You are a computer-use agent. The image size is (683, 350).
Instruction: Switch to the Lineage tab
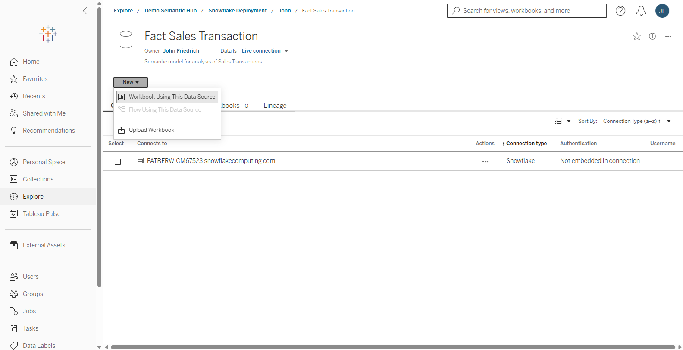click(275, 106)
